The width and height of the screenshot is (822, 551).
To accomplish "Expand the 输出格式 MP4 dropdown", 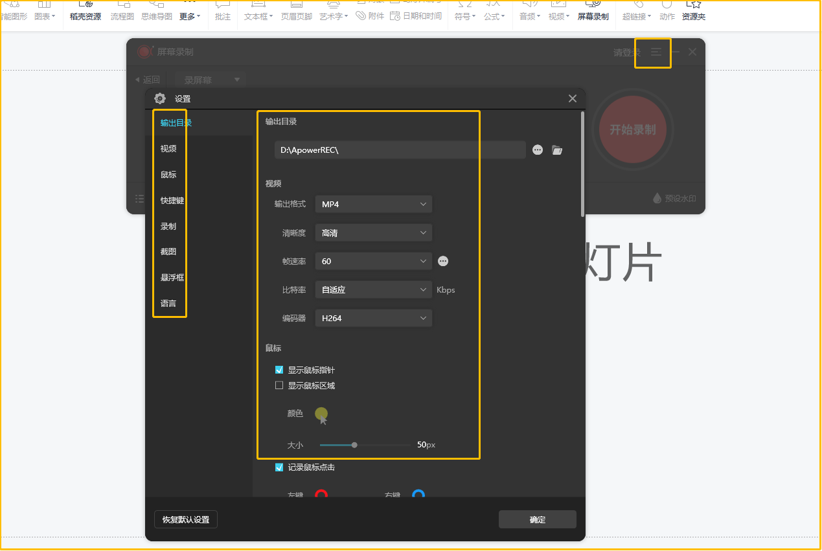I will tap(374, 205).
